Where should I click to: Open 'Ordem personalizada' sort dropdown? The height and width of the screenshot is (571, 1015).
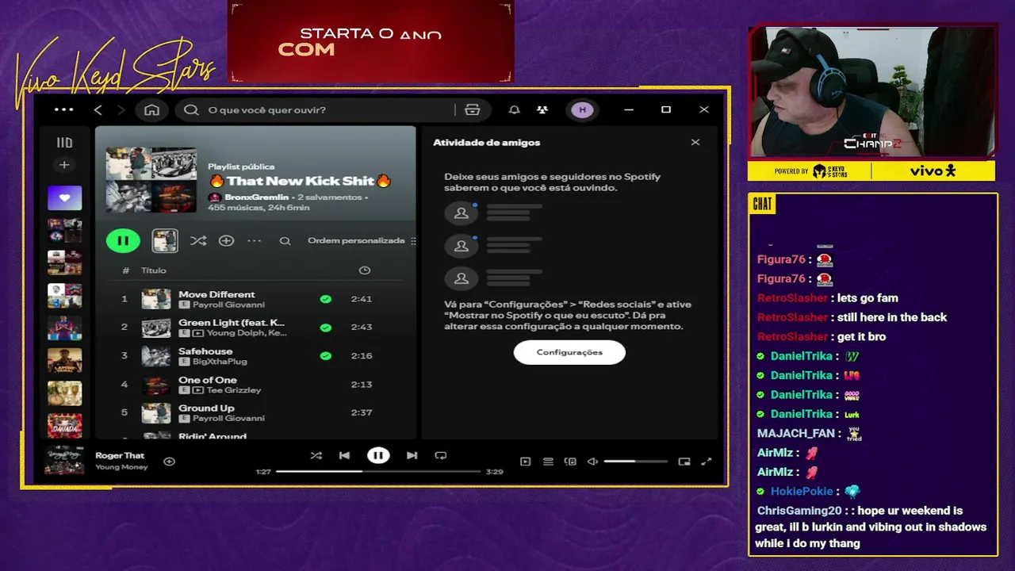361,240
